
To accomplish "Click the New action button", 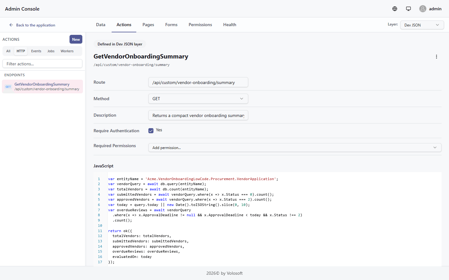I will click(x=76, y=39).
